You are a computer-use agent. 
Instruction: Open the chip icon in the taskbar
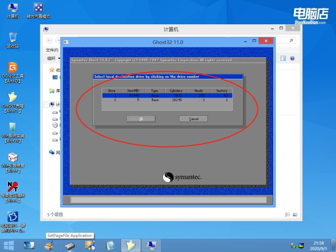click(x=70, y=245)
